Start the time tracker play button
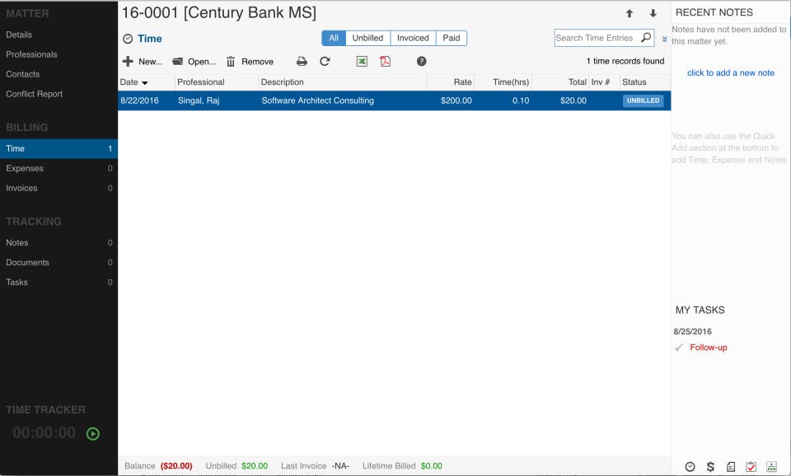The height and width of the screenshot is (476, 791). coord(93,433)
